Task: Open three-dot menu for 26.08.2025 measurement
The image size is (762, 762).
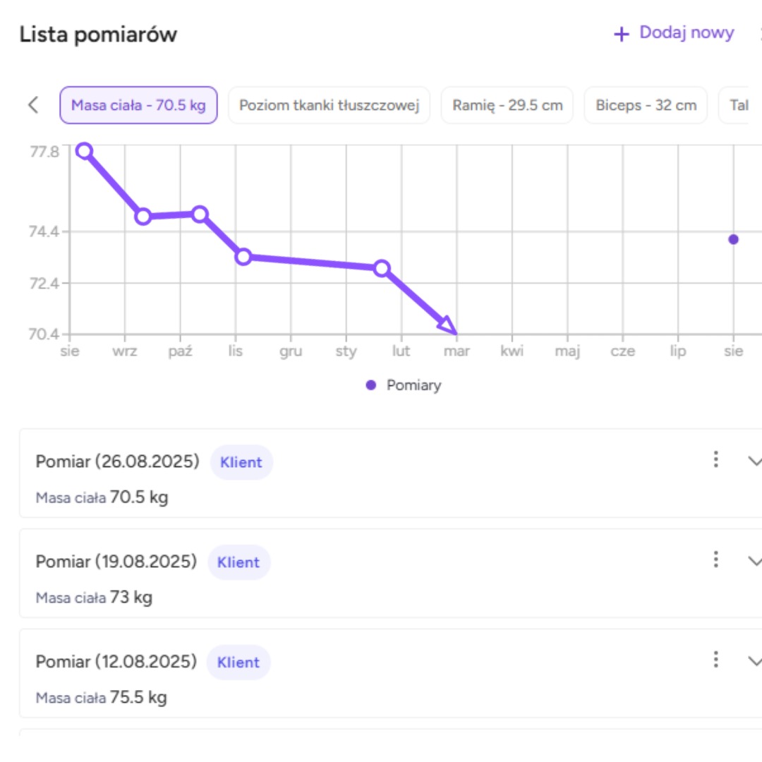Action: [x=715, y=460]
